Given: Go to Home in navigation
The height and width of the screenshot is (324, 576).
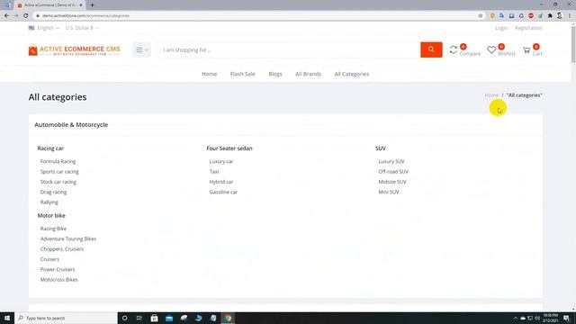Looking at the screenshot, I should point(210,74).
